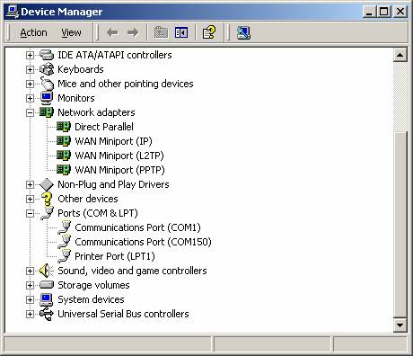The image size is (413, 356).
Task: Expand Universal Serial Bus controllers node
Action: coord(30,314)
